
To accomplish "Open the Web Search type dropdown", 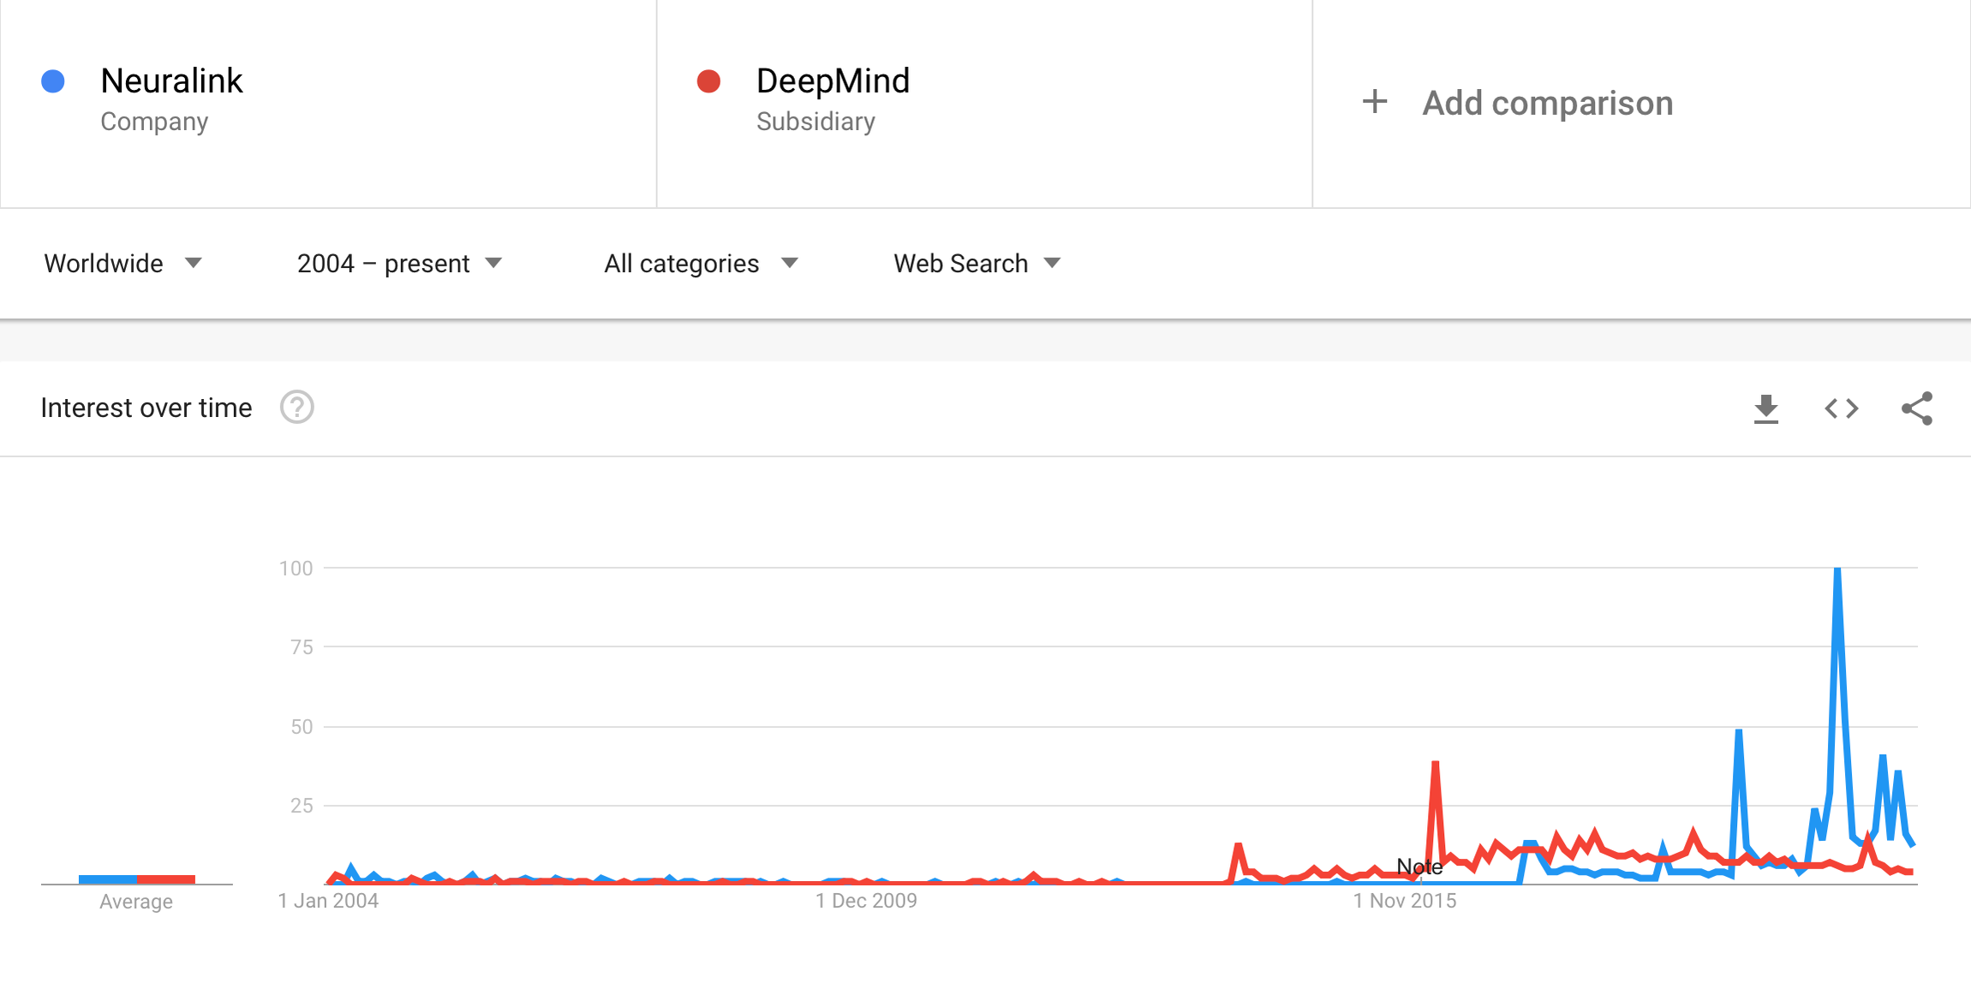I will point(977,263).
